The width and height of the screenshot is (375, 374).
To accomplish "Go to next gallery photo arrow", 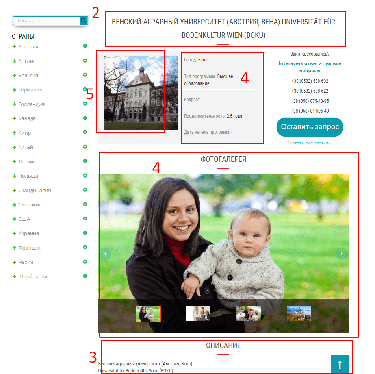I will click(342, 254).
